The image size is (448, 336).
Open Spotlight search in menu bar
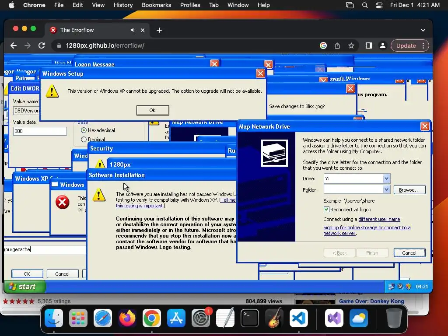[x=365, y=5]
